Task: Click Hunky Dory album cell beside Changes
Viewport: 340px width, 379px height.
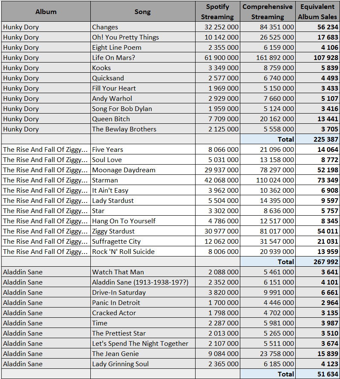Action: (x=46, y=27)
